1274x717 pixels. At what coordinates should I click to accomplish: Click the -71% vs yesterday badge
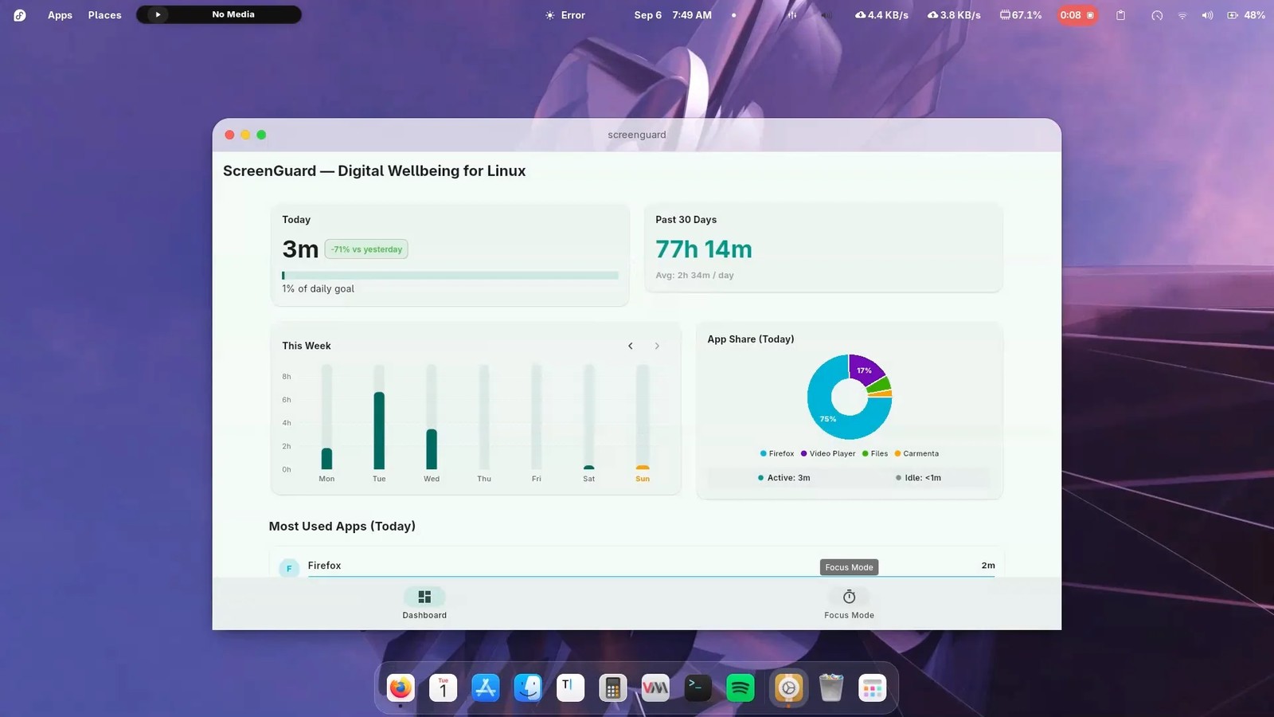366,249
